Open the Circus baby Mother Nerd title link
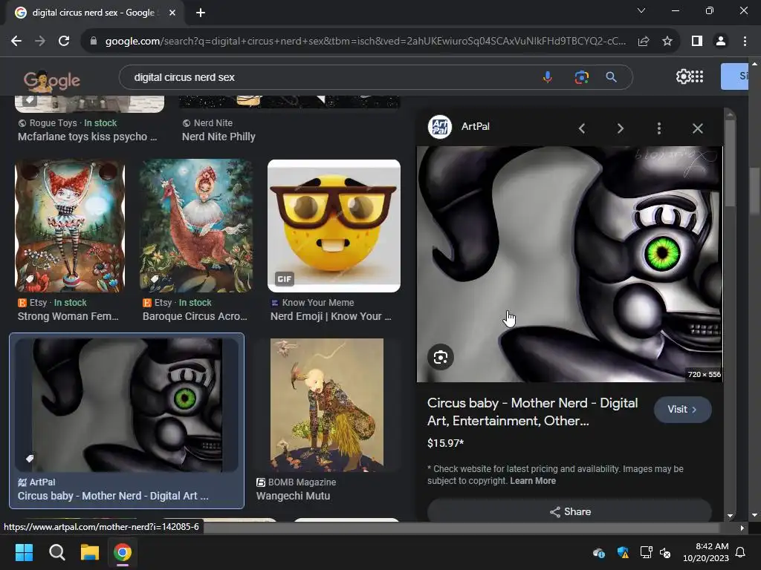Viewport: 761px width, 570px height. 532,412
